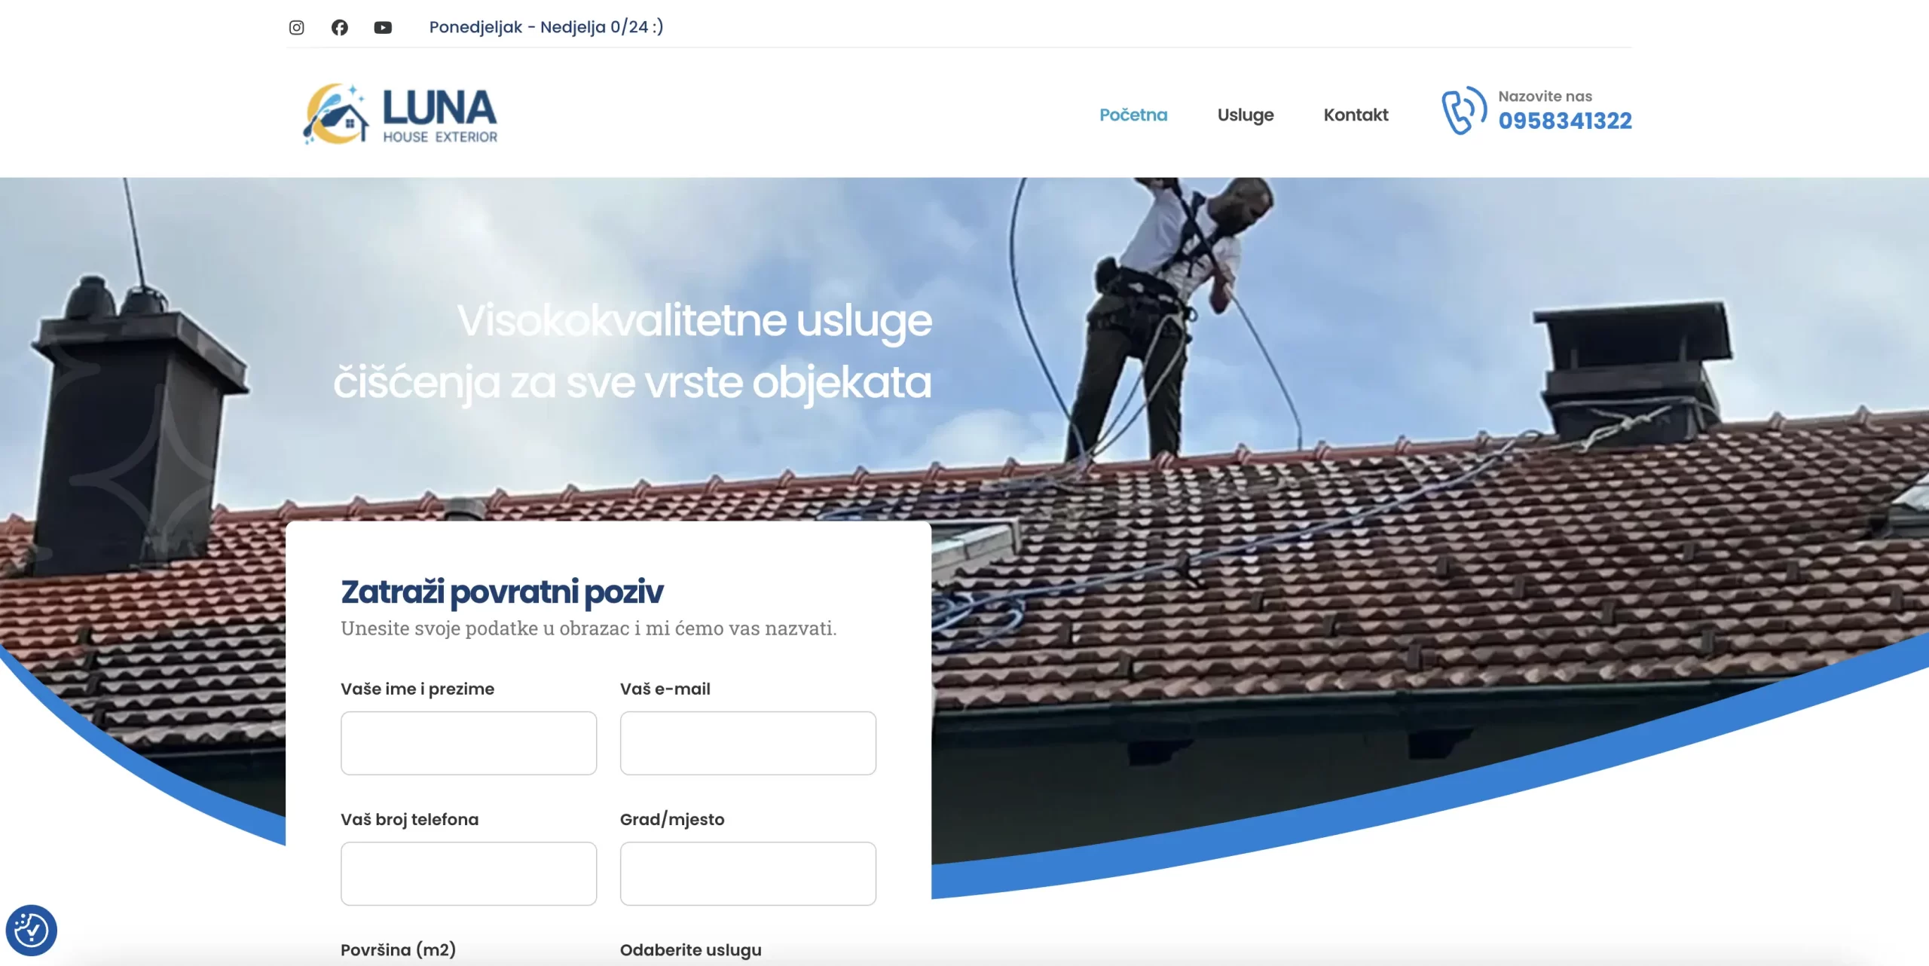
Task: Click the hero headline Visokokvalitetne usluge
Action: click(694, 321)
